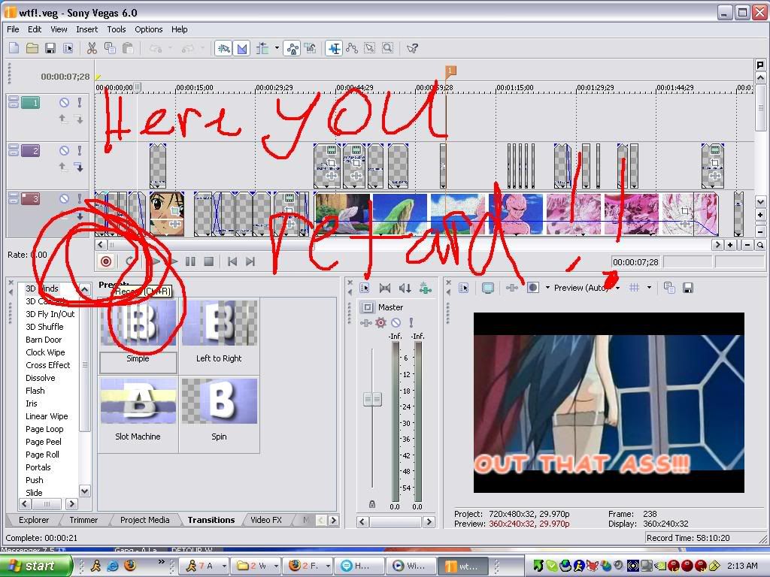Screen dimensions: 770x577
Task: Open mixer audio properties icon
Action: pos(365,288)
